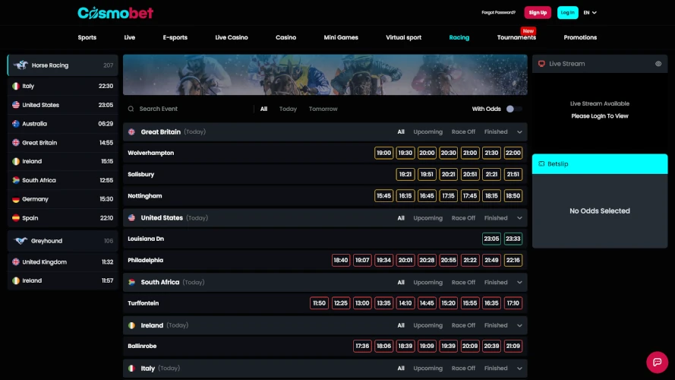
Task: Click the Germany flag in sidebar
Action: [x=16, y=199]
